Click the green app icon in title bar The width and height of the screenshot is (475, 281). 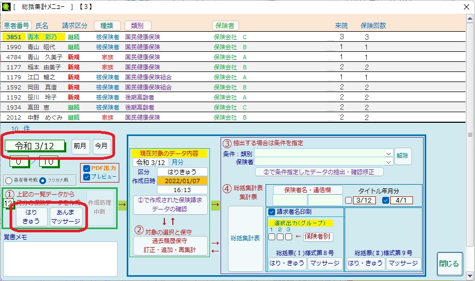pos(6,7)
